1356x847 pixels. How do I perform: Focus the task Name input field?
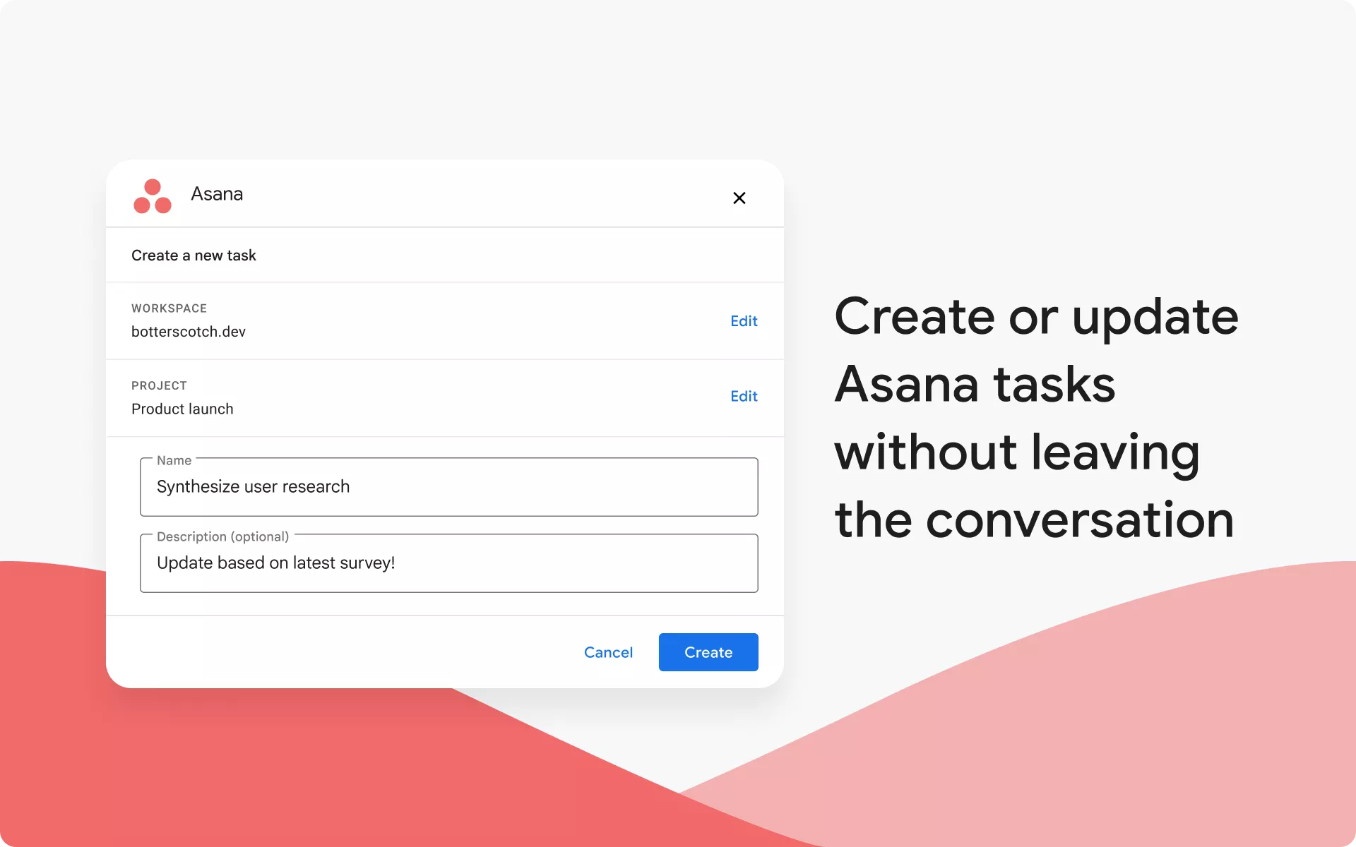[x=448, y=487]
